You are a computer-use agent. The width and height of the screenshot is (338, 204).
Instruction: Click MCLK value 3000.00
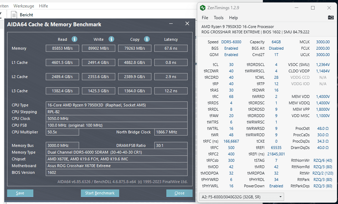323,42
